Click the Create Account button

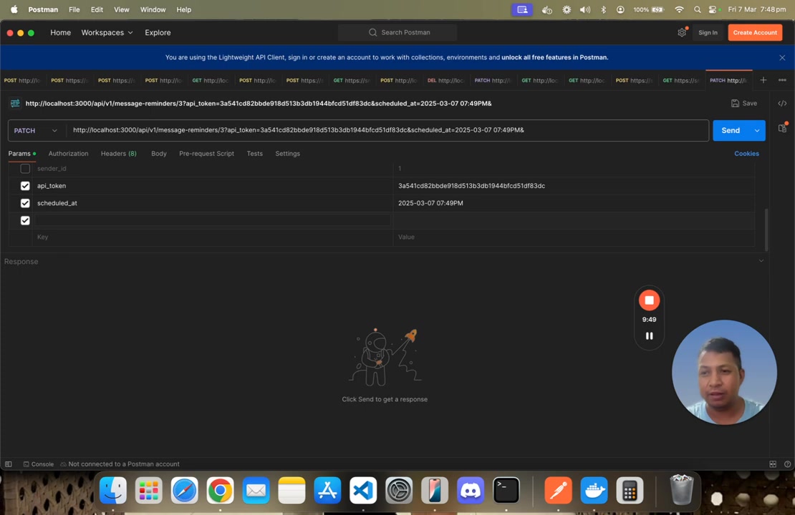tap(755, 32)
